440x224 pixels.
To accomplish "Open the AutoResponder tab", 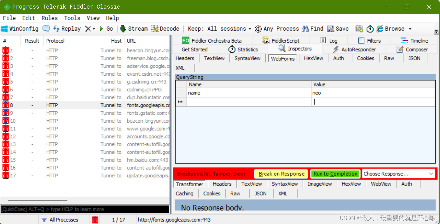I will (x=354, y=49).
